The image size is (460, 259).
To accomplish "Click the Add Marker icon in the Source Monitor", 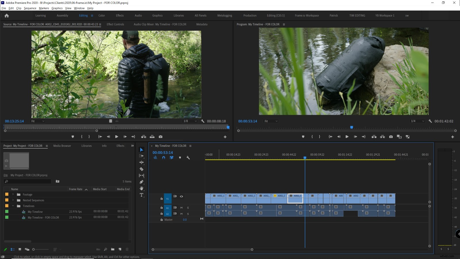I will click(73, 137).
